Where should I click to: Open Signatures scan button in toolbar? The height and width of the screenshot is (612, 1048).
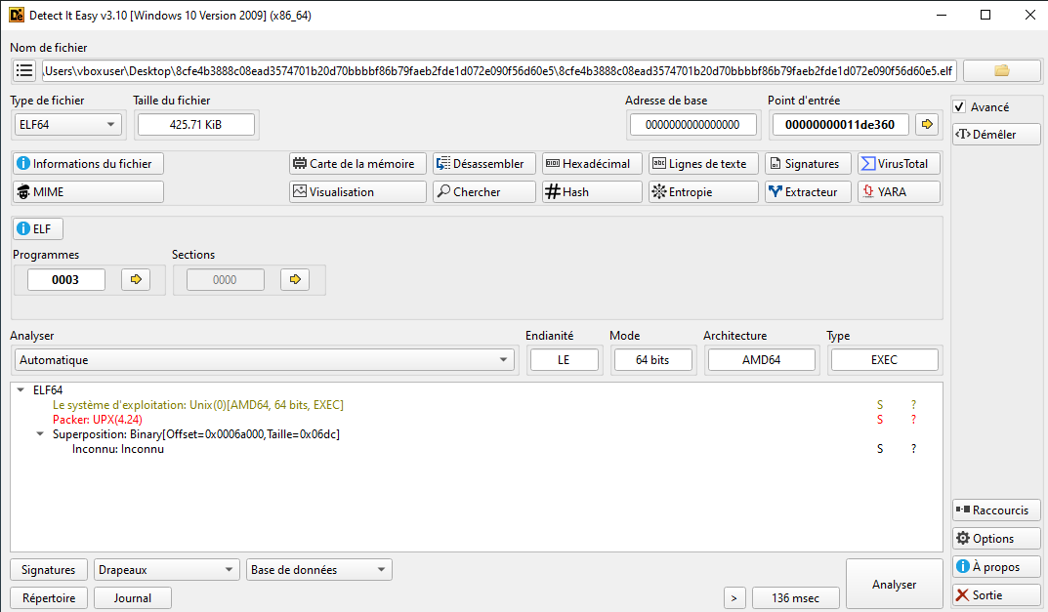tap(808, 164)
